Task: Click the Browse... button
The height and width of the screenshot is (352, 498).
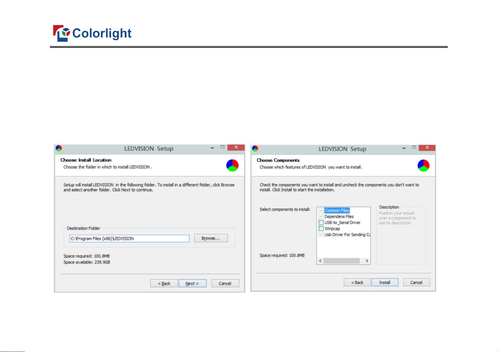Action: tap(211, 238)
